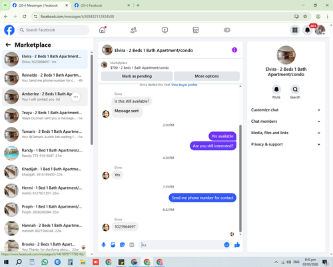Click the conversation list scrollbar
Screen dimensions: 333x267
[92, 99]
